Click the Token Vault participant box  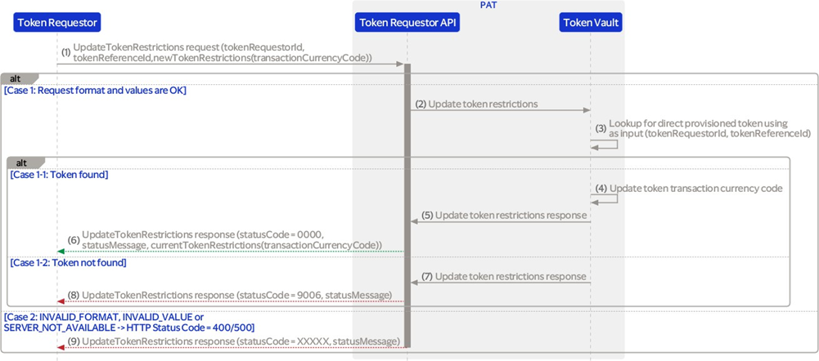pos(591,23)
